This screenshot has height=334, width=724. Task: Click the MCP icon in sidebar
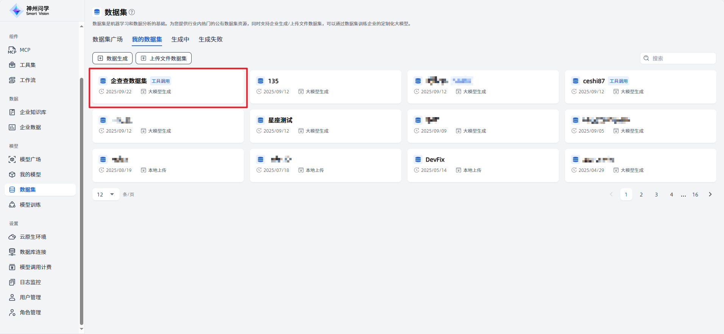click(x=12, y=50)
